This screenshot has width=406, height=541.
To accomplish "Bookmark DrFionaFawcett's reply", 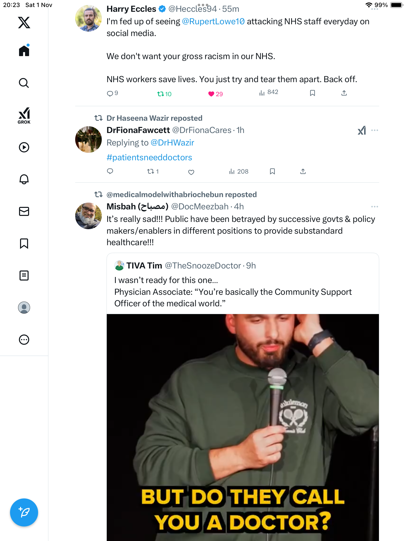I will tap(272, 171).
